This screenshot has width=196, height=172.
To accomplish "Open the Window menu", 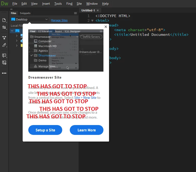I will coord(92,4).
